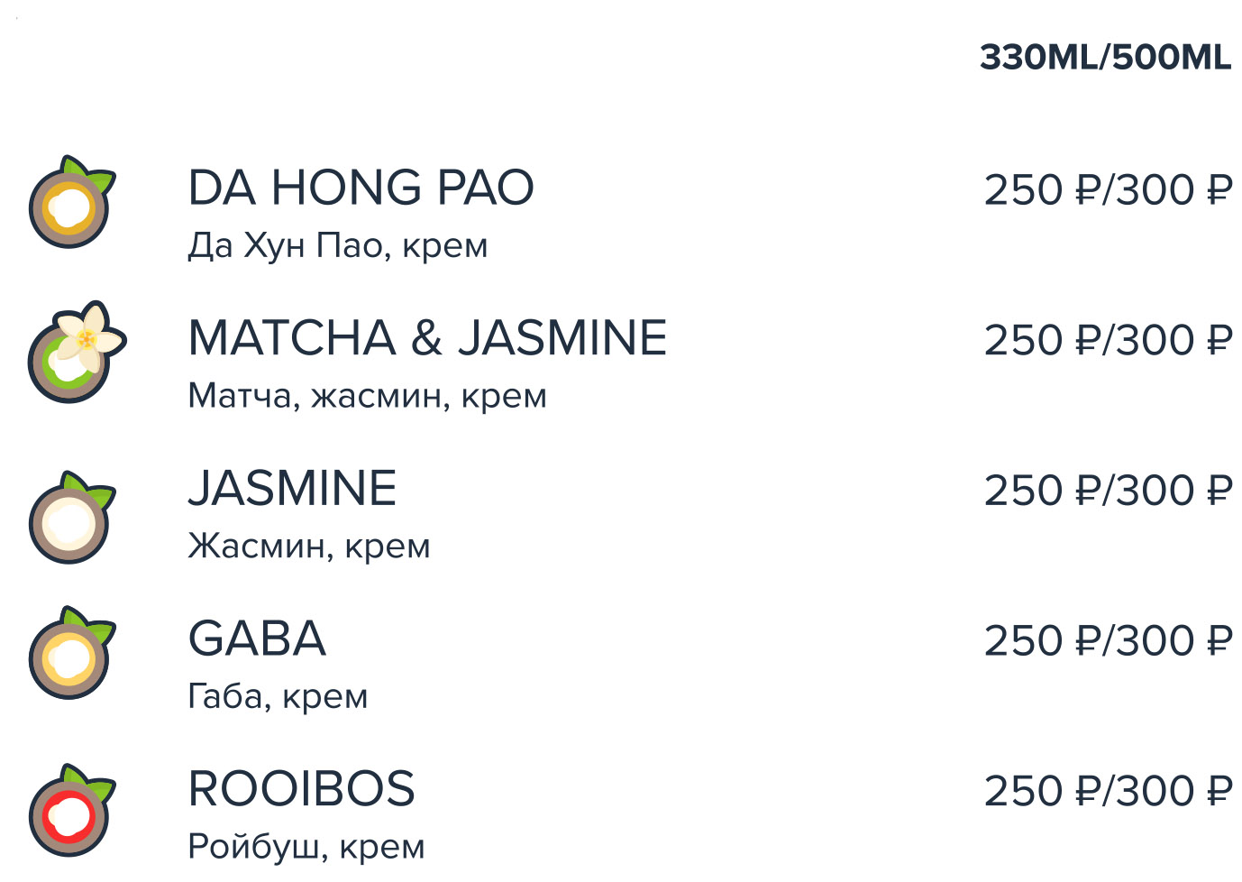Click the description 'Жасмин, крем'
The height and width of the screenshot is (882, 1242).
click(x=309, y=547)
